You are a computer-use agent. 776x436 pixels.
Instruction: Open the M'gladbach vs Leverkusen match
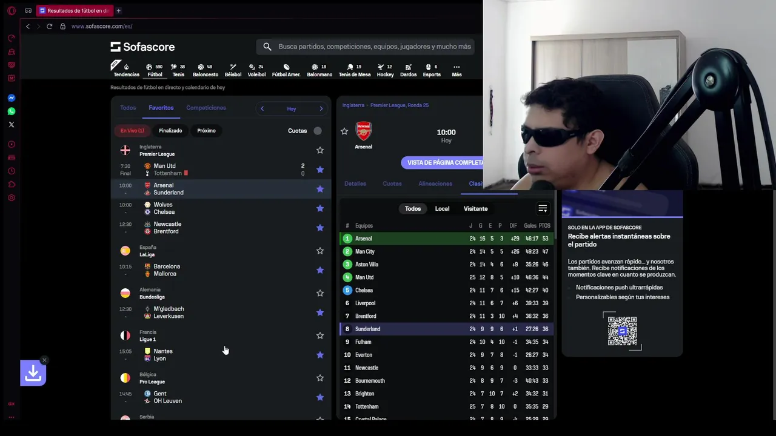pos(221,312)
